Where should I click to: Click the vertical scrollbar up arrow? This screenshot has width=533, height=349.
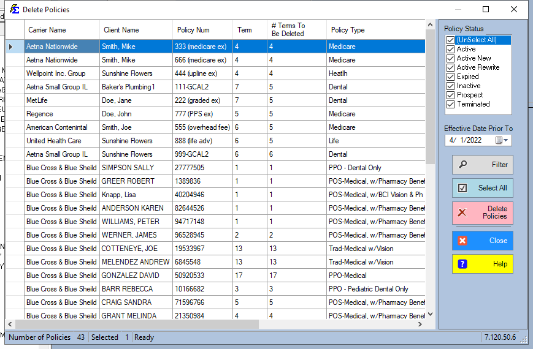[430, 24]
